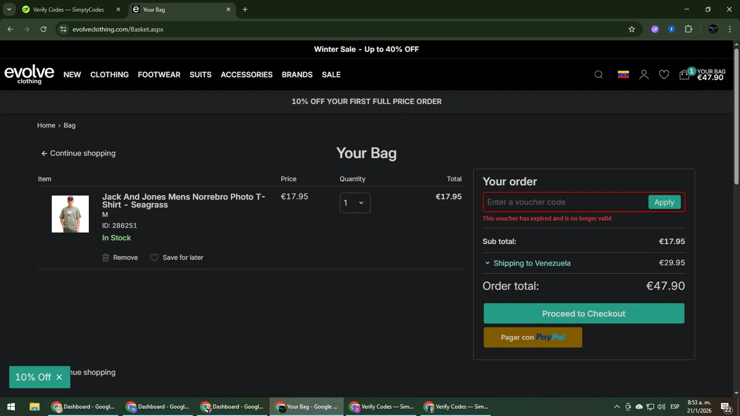The height and width of the screenshot is (416, 740).
Task: Click the T-shirt product thumbnail
Action: [70, 214]
